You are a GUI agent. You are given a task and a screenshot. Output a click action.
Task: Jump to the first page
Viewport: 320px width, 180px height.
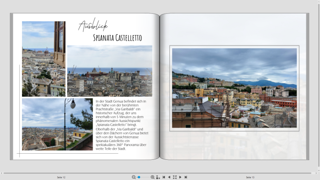click(x=164, y=177)
